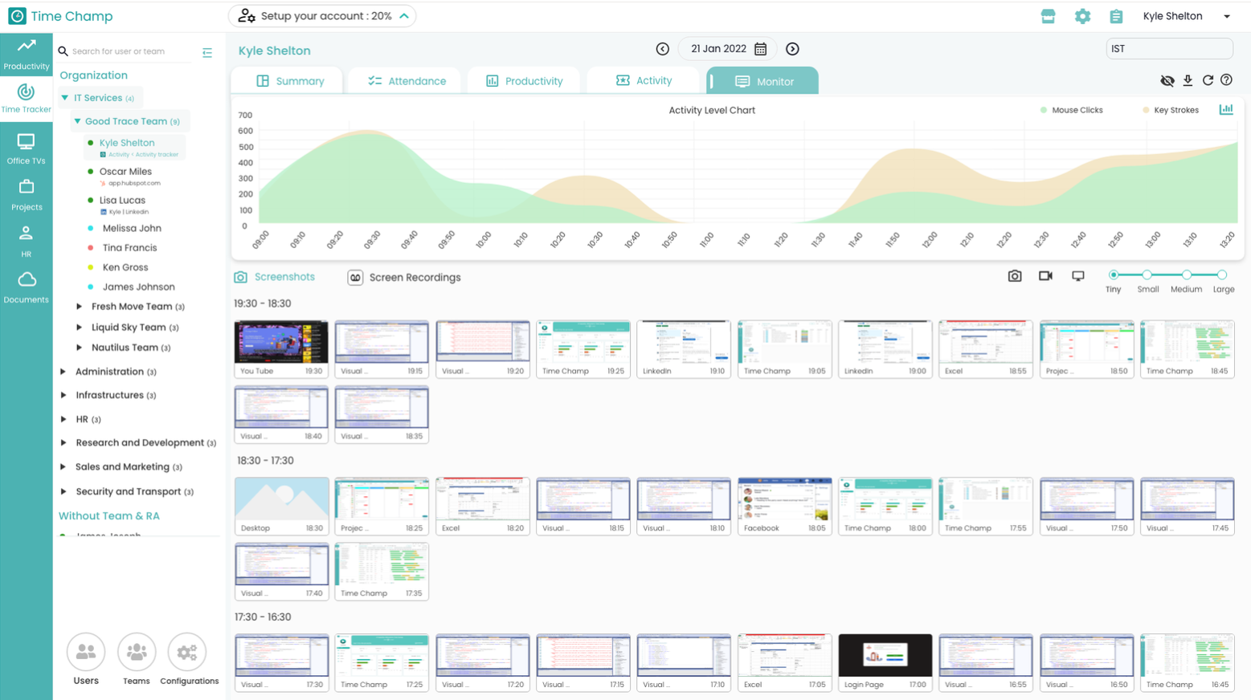Navigate to Projects from the left sidebar
1251x700 pixels.
click(x=27, y=193)
